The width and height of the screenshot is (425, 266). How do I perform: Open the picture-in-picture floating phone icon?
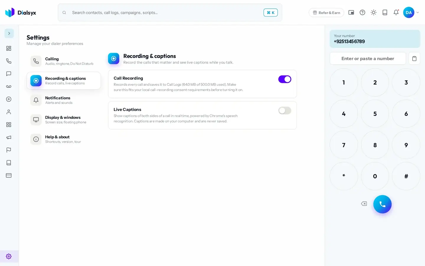[x=351, y=12]
